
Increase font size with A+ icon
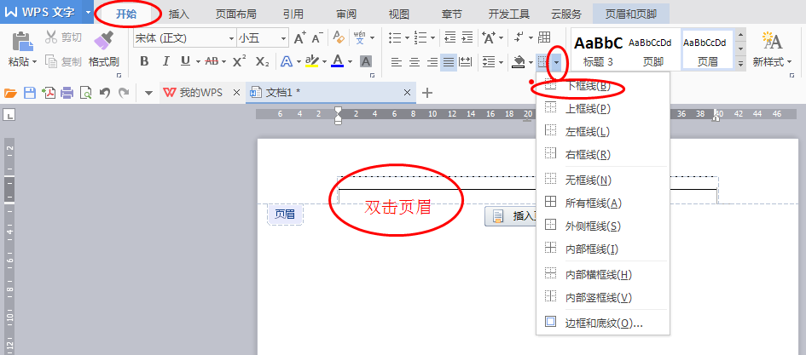300,38
